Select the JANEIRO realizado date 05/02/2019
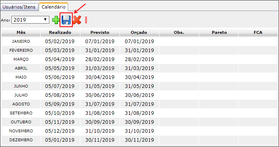The width and height of the screenshot is (279, 147). (60, 42)
